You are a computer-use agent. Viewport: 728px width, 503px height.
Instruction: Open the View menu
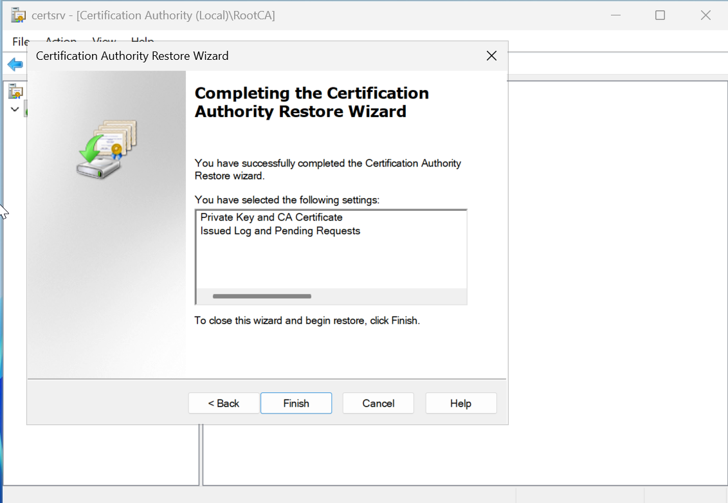coord(104,41)
